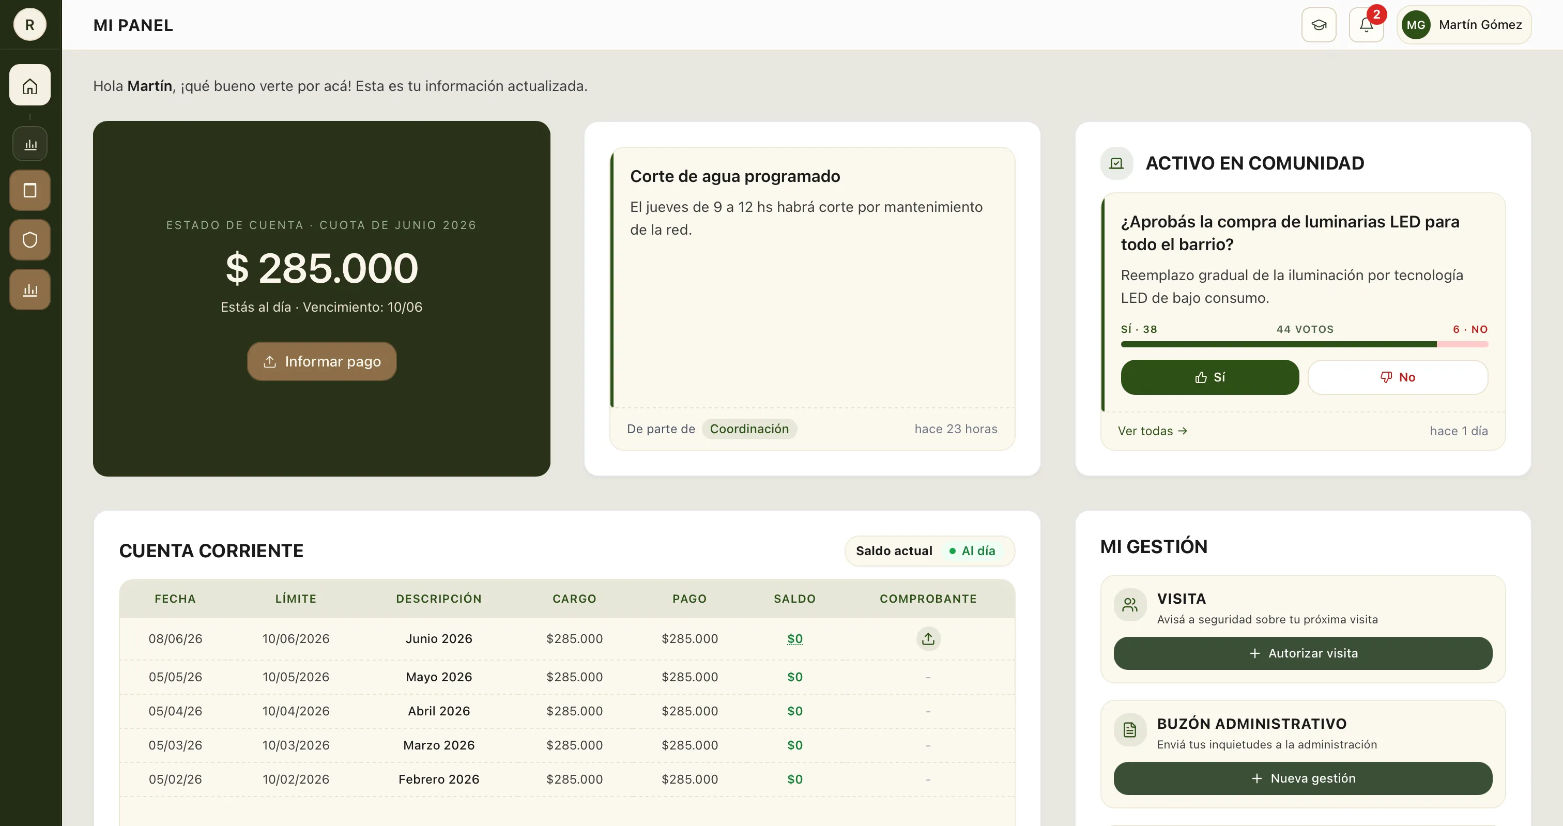Vote No on LED luminarias poll

(x=1398, y=377)
